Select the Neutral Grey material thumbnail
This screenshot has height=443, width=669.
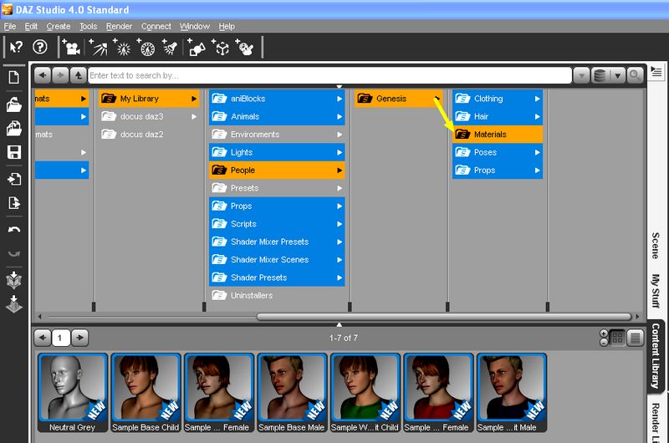73,393
